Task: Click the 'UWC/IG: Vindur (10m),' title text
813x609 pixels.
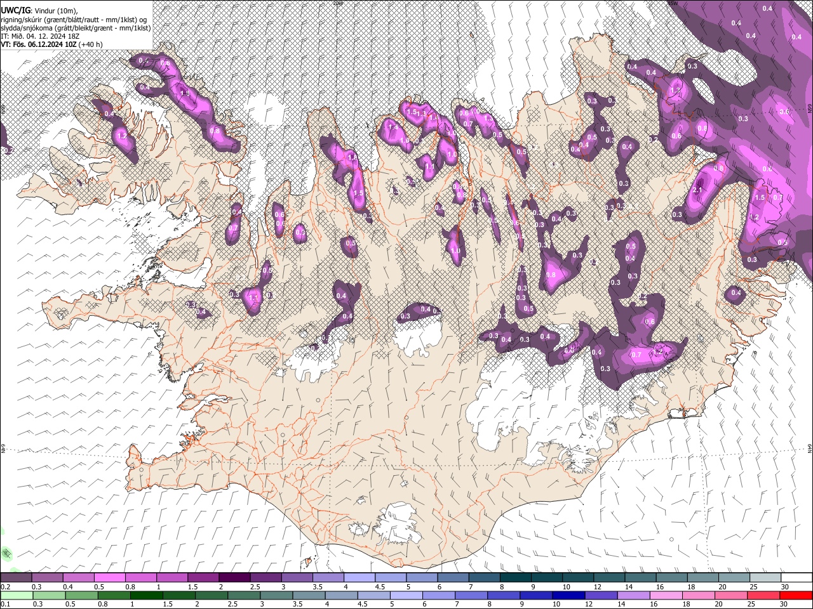Action: 39,11
